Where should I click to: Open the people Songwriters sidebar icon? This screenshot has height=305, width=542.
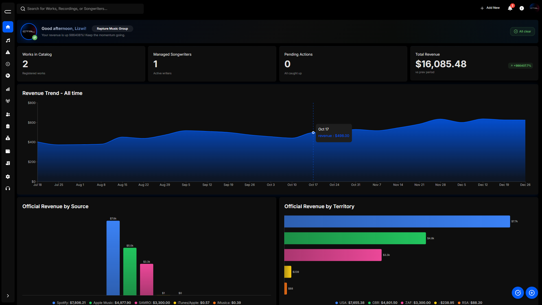click(8, 114)
